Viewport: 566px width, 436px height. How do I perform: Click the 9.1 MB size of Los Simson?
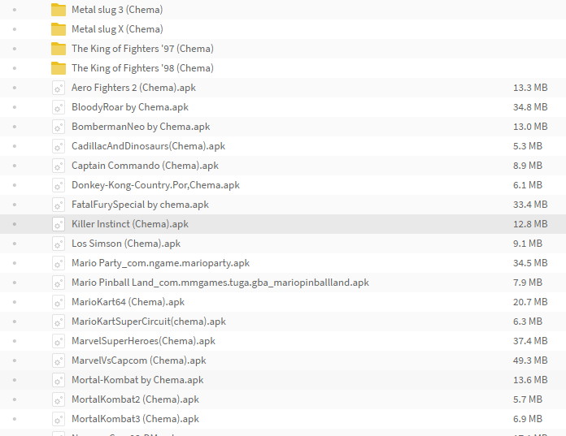(x=528, y=244)
